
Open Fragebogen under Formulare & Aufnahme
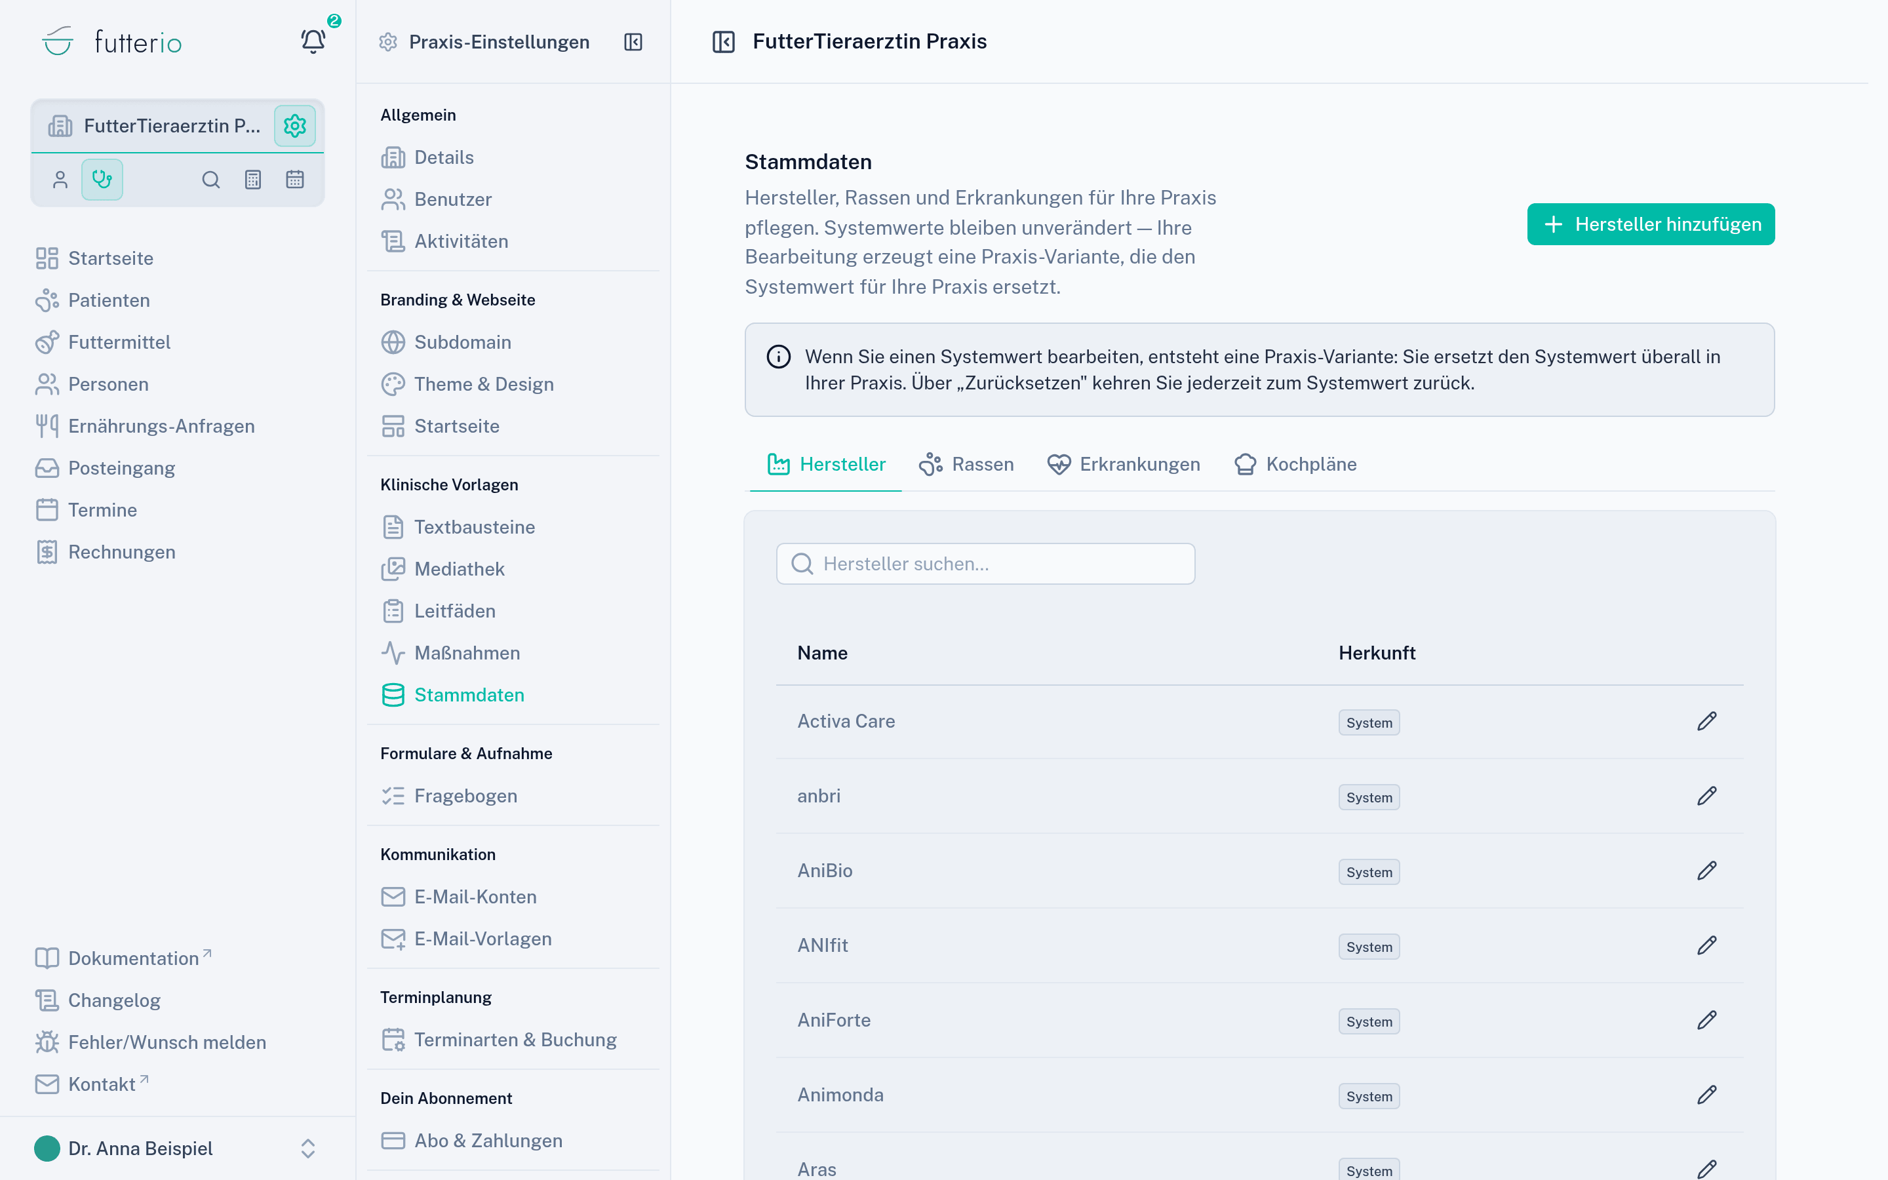pos(449,796)
